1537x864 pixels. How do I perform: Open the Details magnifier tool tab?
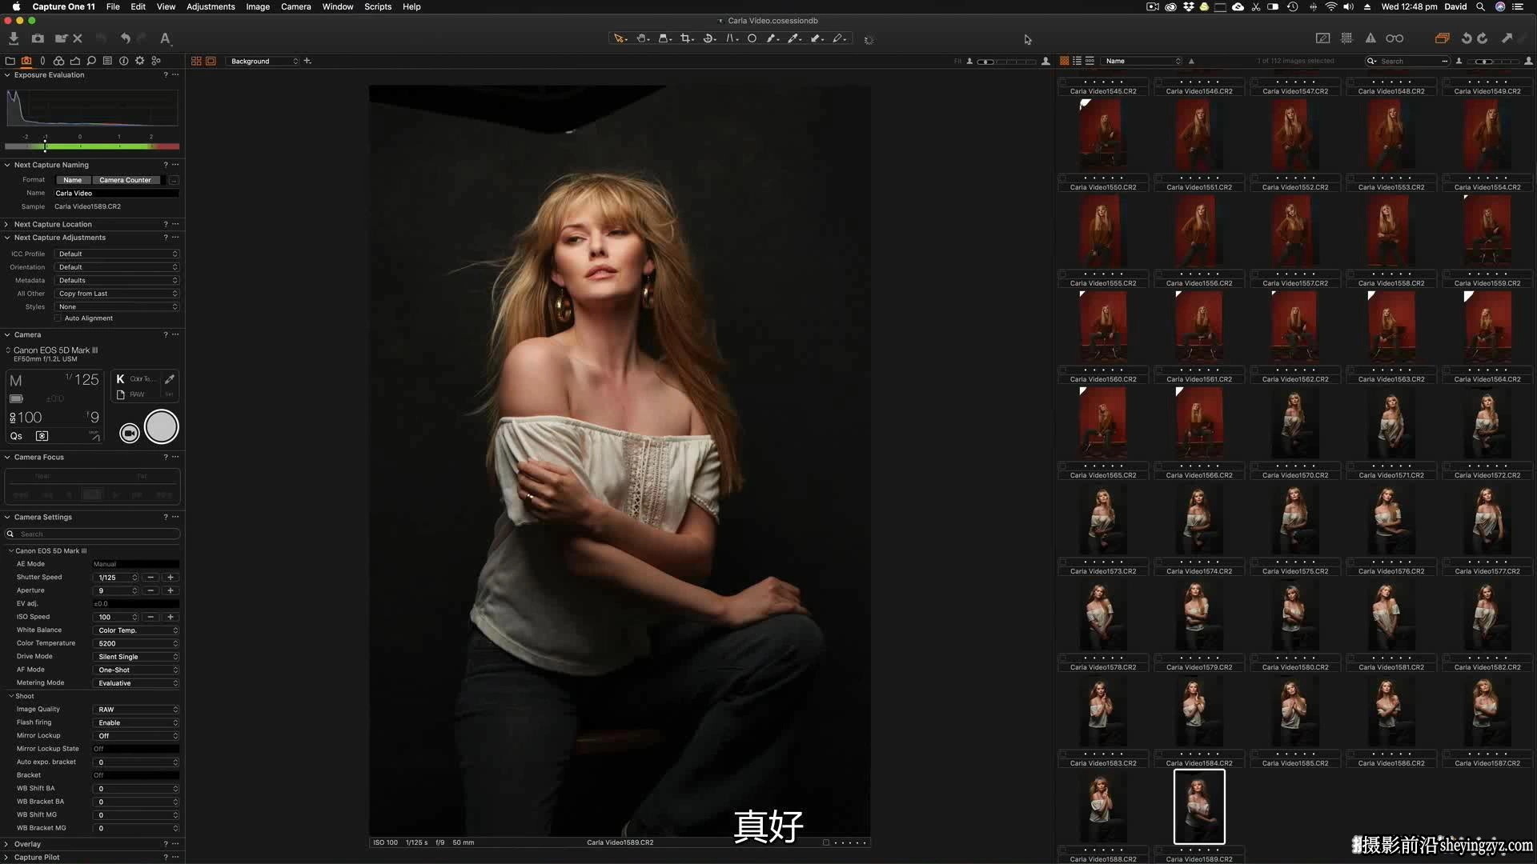click(91, 61)
